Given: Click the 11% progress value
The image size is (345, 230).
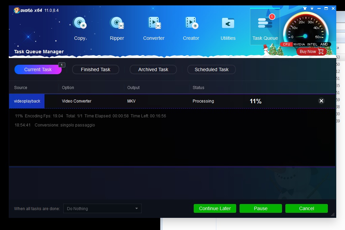Looking at the screenshot, I should pos(255,101).
